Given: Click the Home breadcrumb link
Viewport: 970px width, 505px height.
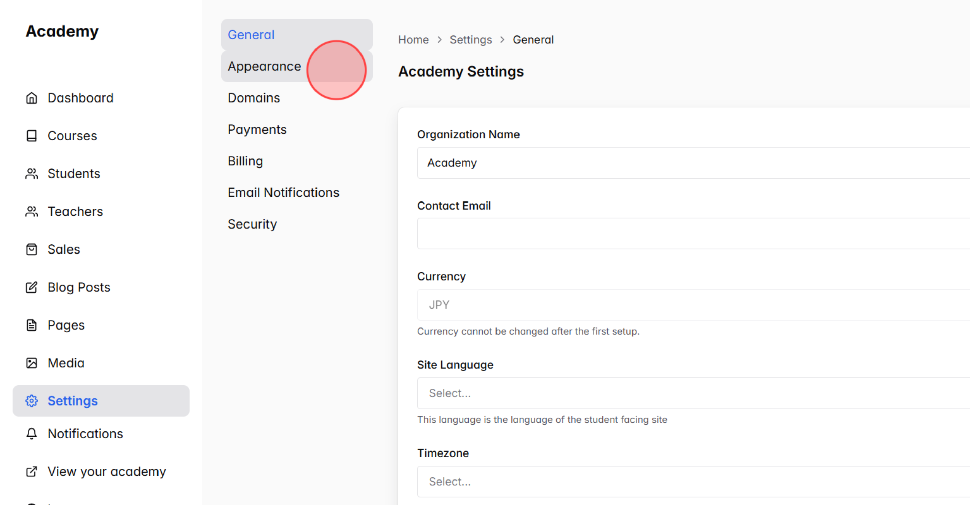Looking at the screenshot, I should 413,39.
